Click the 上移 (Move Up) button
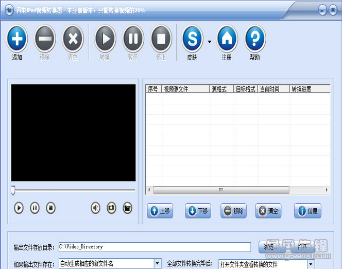Image resolution: width=342 pixels, height=269 pixels. click(x=160, y=211)
